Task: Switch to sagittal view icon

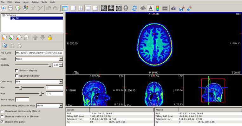Action: [104, 8]
